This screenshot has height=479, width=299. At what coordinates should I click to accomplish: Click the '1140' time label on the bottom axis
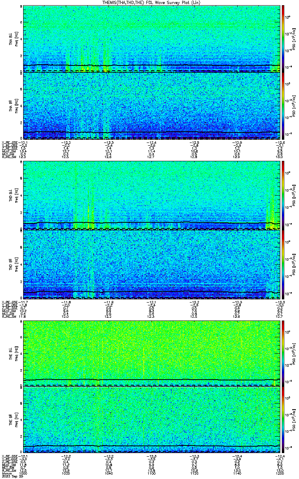[237, 473]
